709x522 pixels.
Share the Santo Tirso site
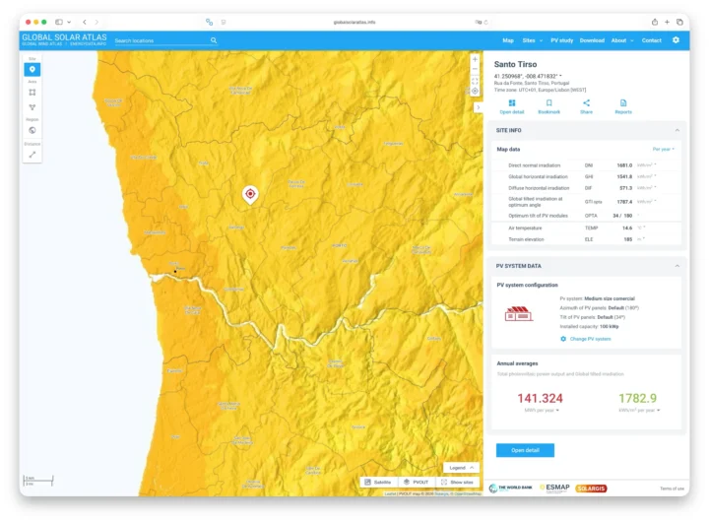tap(586, 106)
